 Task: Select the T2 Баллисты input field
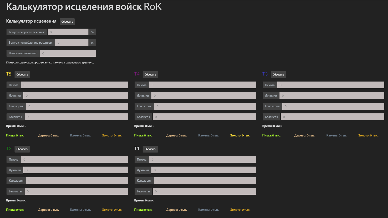[76, 191]
